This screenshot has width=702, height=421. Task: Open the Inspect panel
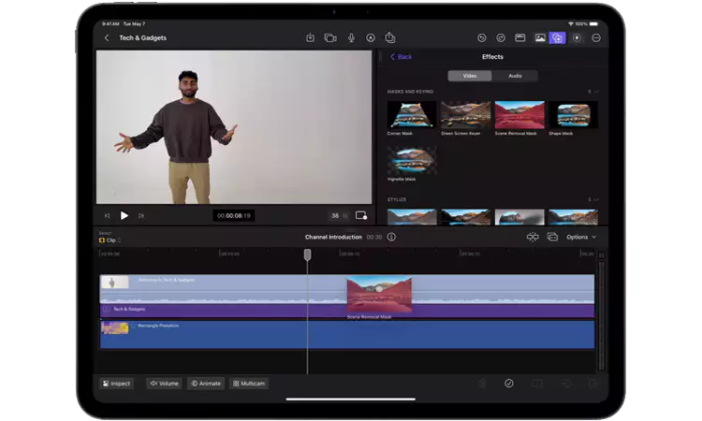click(116, 384)
